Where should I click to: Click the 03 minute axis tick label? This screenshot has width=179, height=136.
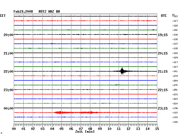42,129
